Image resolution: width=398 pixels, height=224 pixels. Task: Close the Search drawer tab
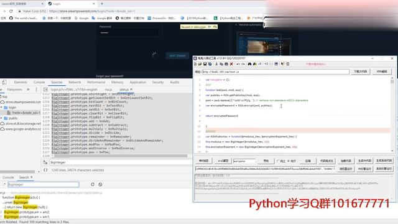pos(32,177)
